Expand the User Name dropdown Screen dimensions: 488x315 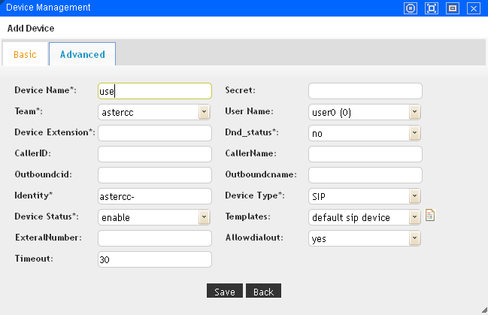(x=414, y=112)
